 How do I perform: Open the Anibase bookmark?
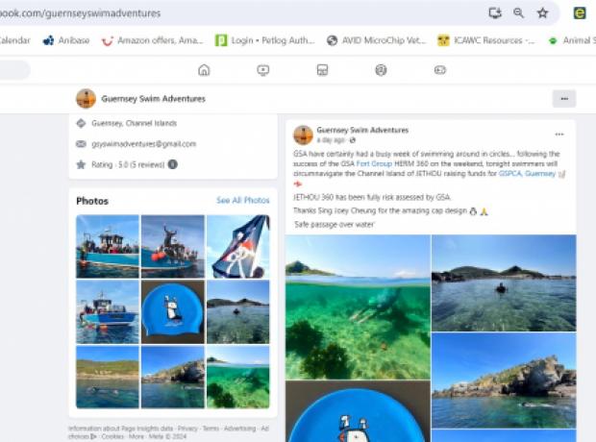(x=66, y=40)
